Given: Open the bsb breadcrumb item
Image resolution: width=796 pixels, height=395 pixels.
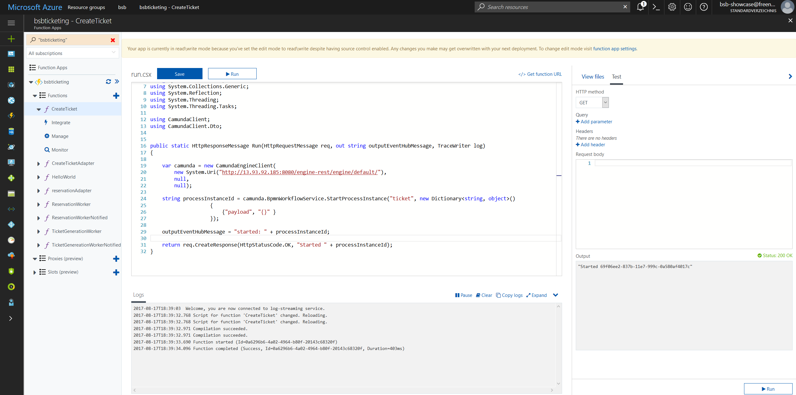Looking at the screenshot, I should [122, 7].
